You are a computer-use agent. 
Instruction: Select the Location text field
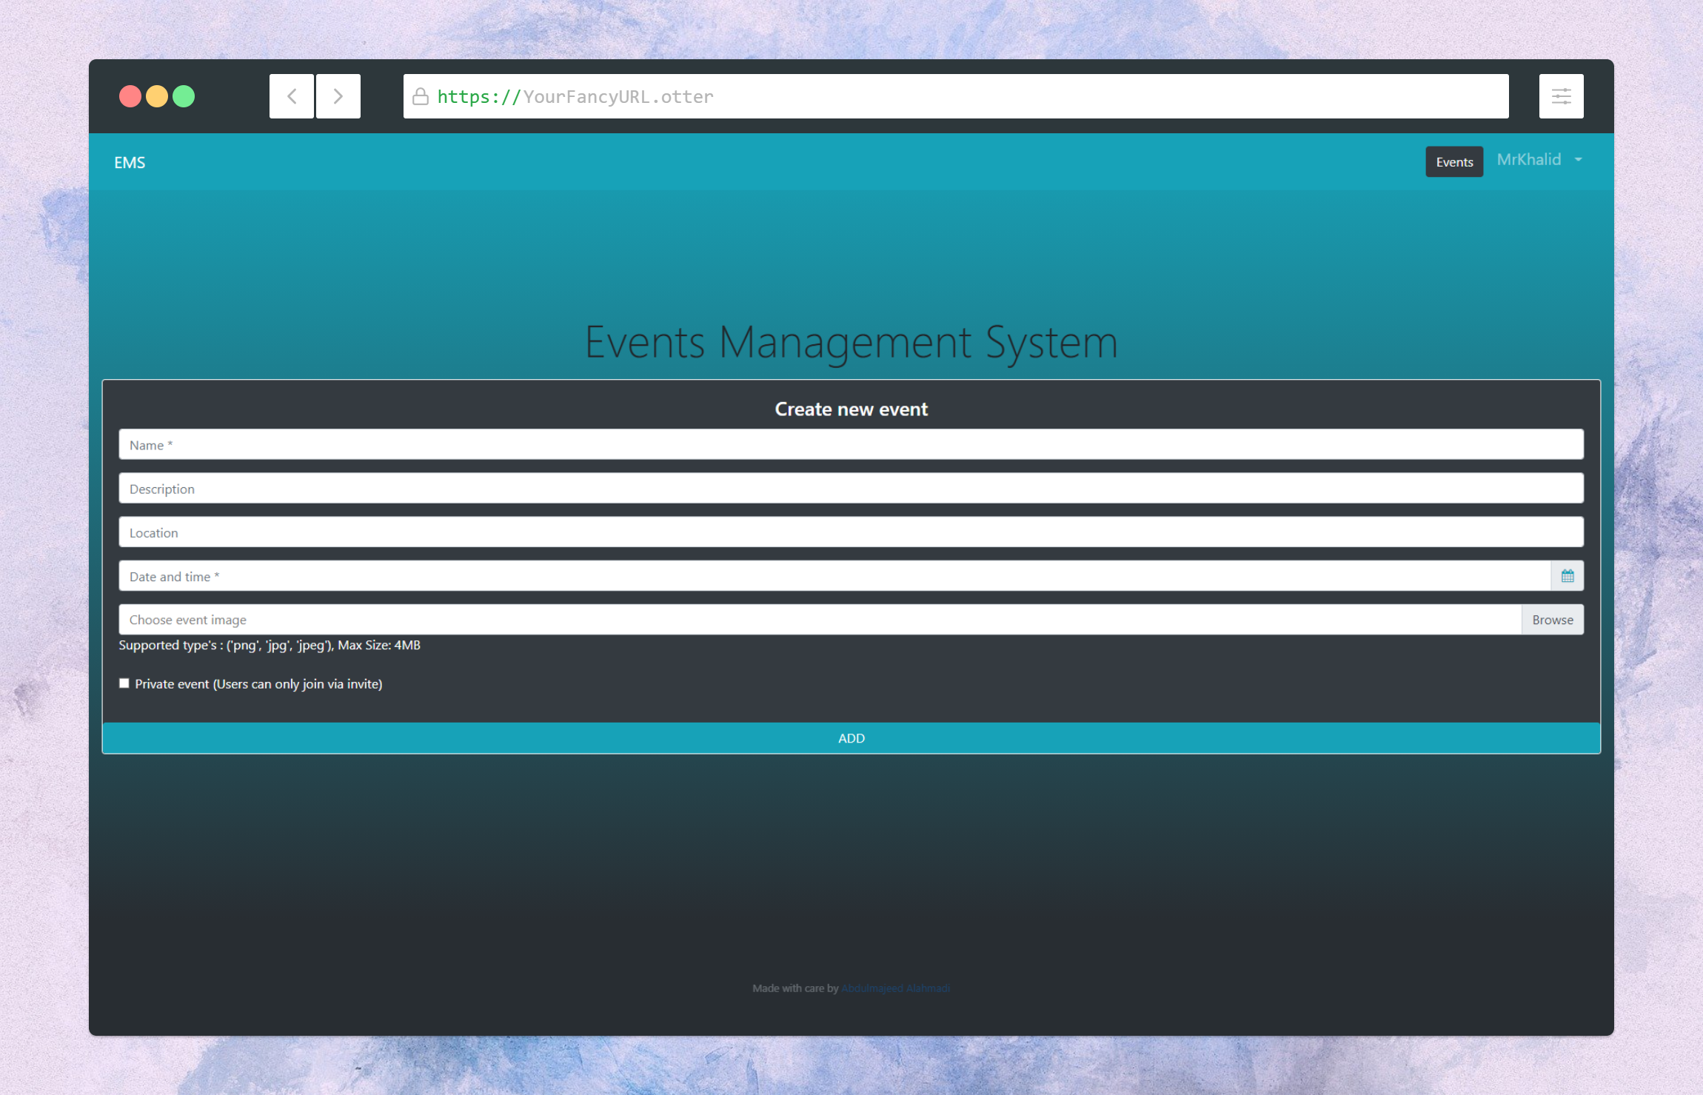pyautogui.click(x=851, y=532)
